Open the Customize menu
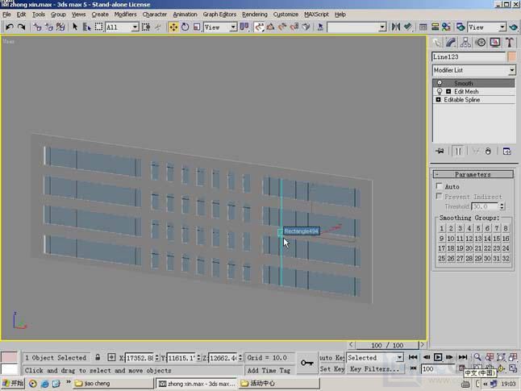This screenshot has width=521, height=391. (286, 15)
